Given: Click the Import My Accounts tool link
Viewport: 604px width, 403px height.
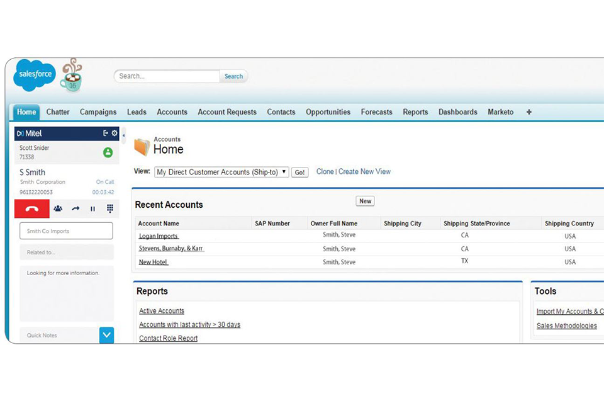Looking at the screenshot, I should (x=570, y=312).
